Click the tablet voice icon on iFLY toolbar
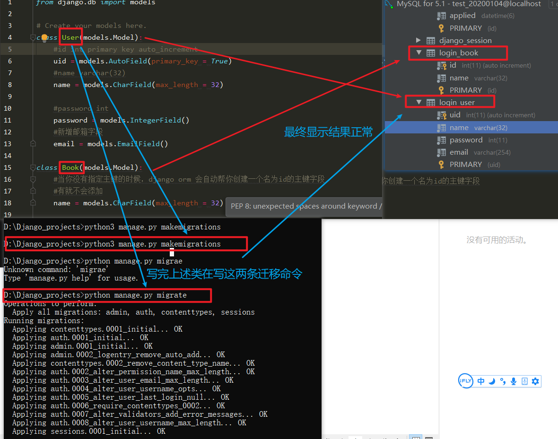The height and width of the screenshot is (439, 558). 524,381
